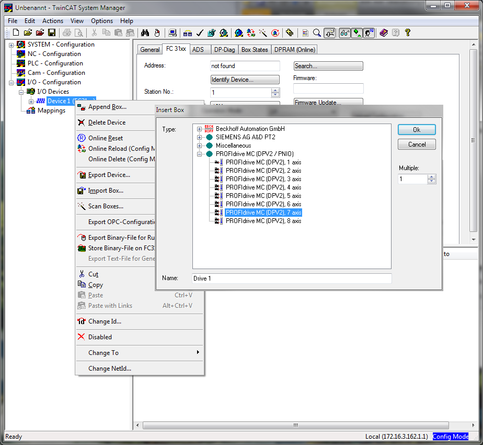Select PLC - Configuration in the tree
Viewport: 483px width, 445px height.
tap(55, 63)
